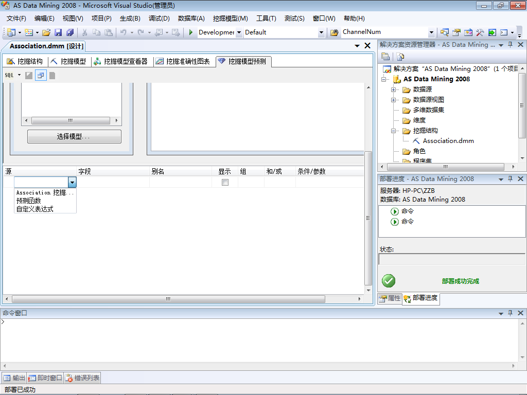Click Solution Explorer properties icon

tap(385, 57)
